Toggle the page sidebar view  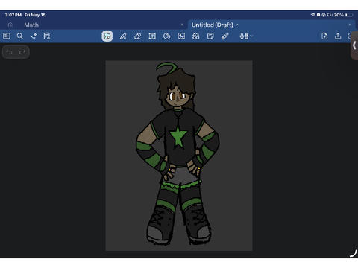coord(7,36)
